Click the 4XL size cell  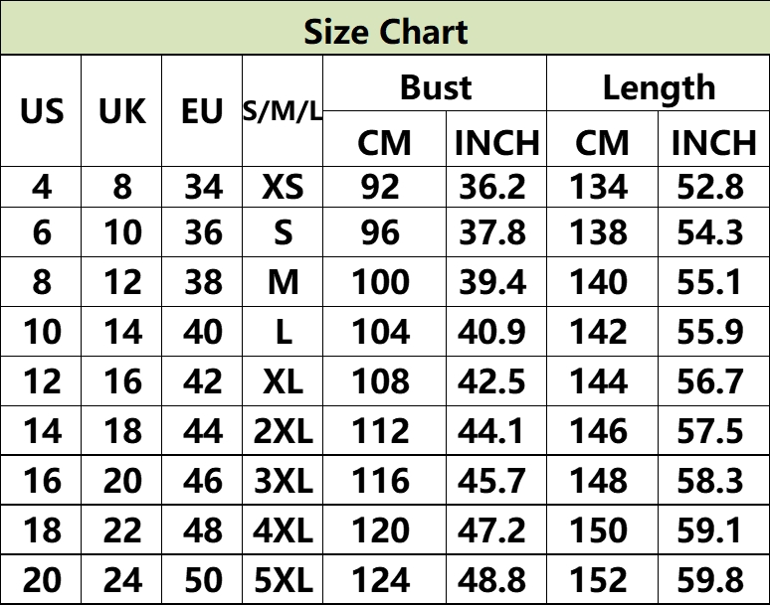pyautogui.click(x=283, y=529)
